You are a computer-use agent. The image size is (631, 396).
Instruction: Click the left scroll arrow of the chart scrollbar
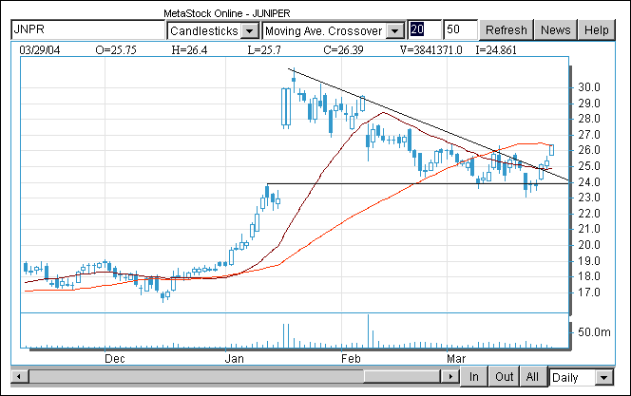tap(18, 377)
